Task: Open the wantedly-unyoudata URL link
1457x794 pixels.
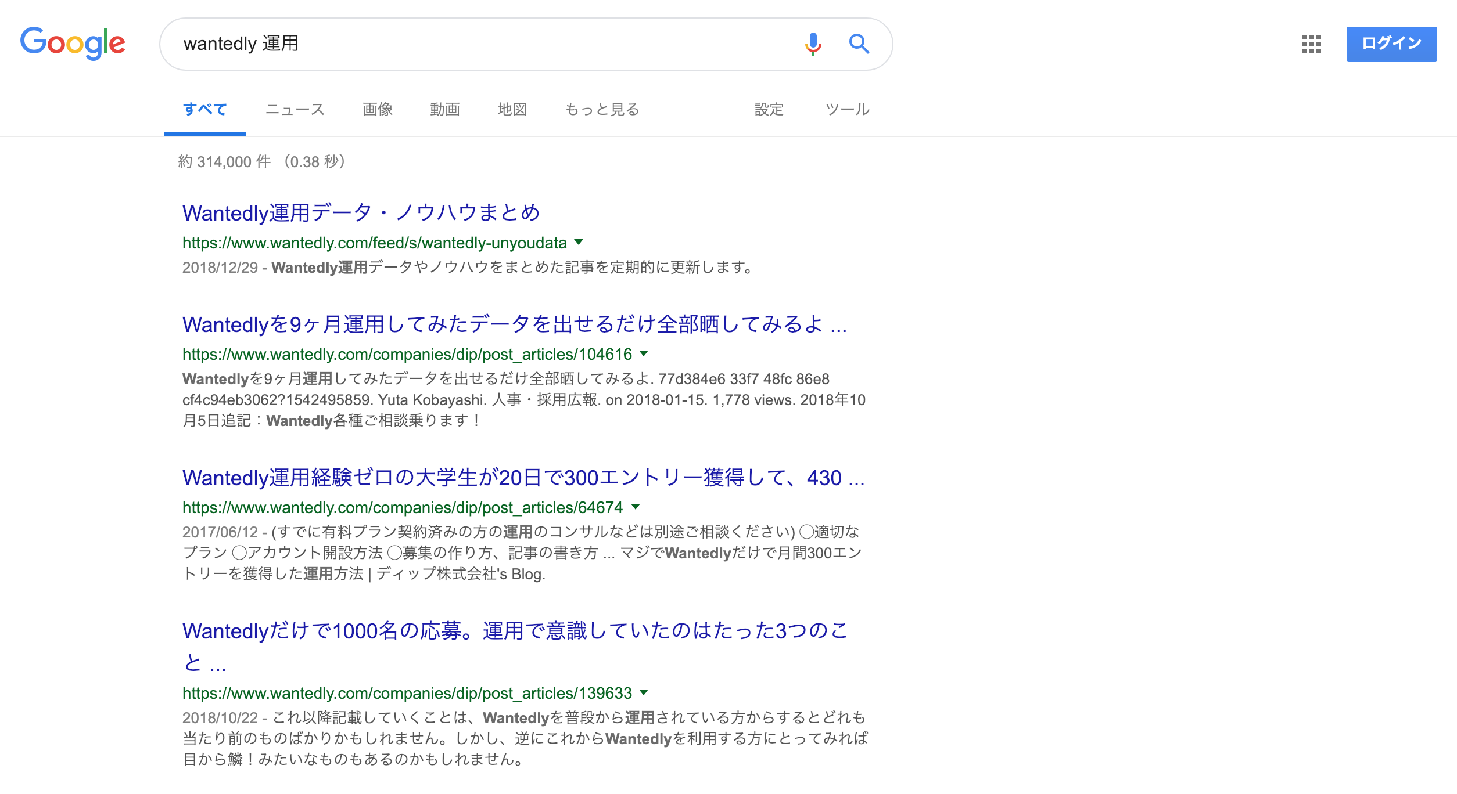Action: (x=375, y=243)
